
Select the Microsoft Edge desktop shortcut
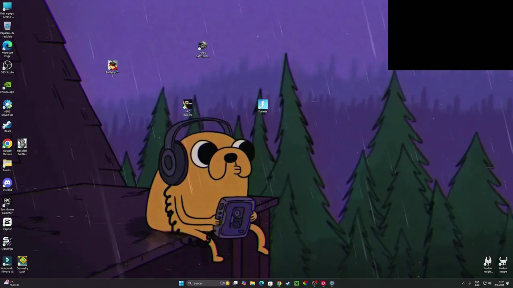tap(7, 50)
